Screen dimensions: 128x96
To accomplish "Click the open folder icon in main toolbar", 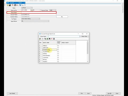I will coord(8,5).
